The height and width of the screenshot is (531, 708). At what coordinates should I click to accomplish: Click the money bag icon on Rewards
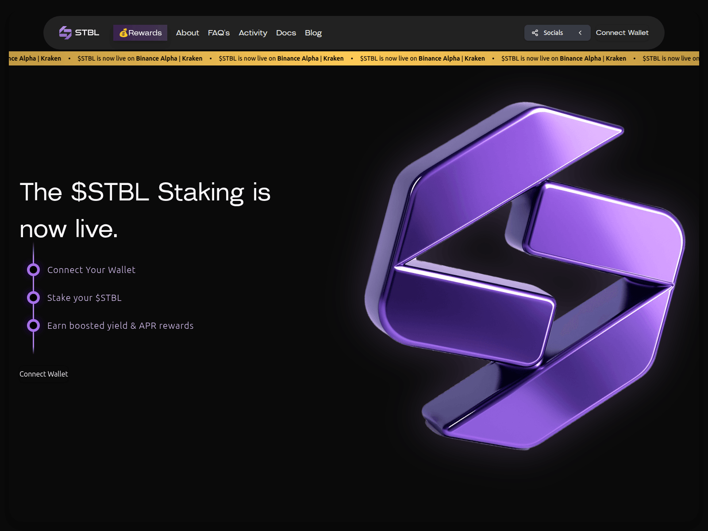pyautogui.click(x=123, y=33)
